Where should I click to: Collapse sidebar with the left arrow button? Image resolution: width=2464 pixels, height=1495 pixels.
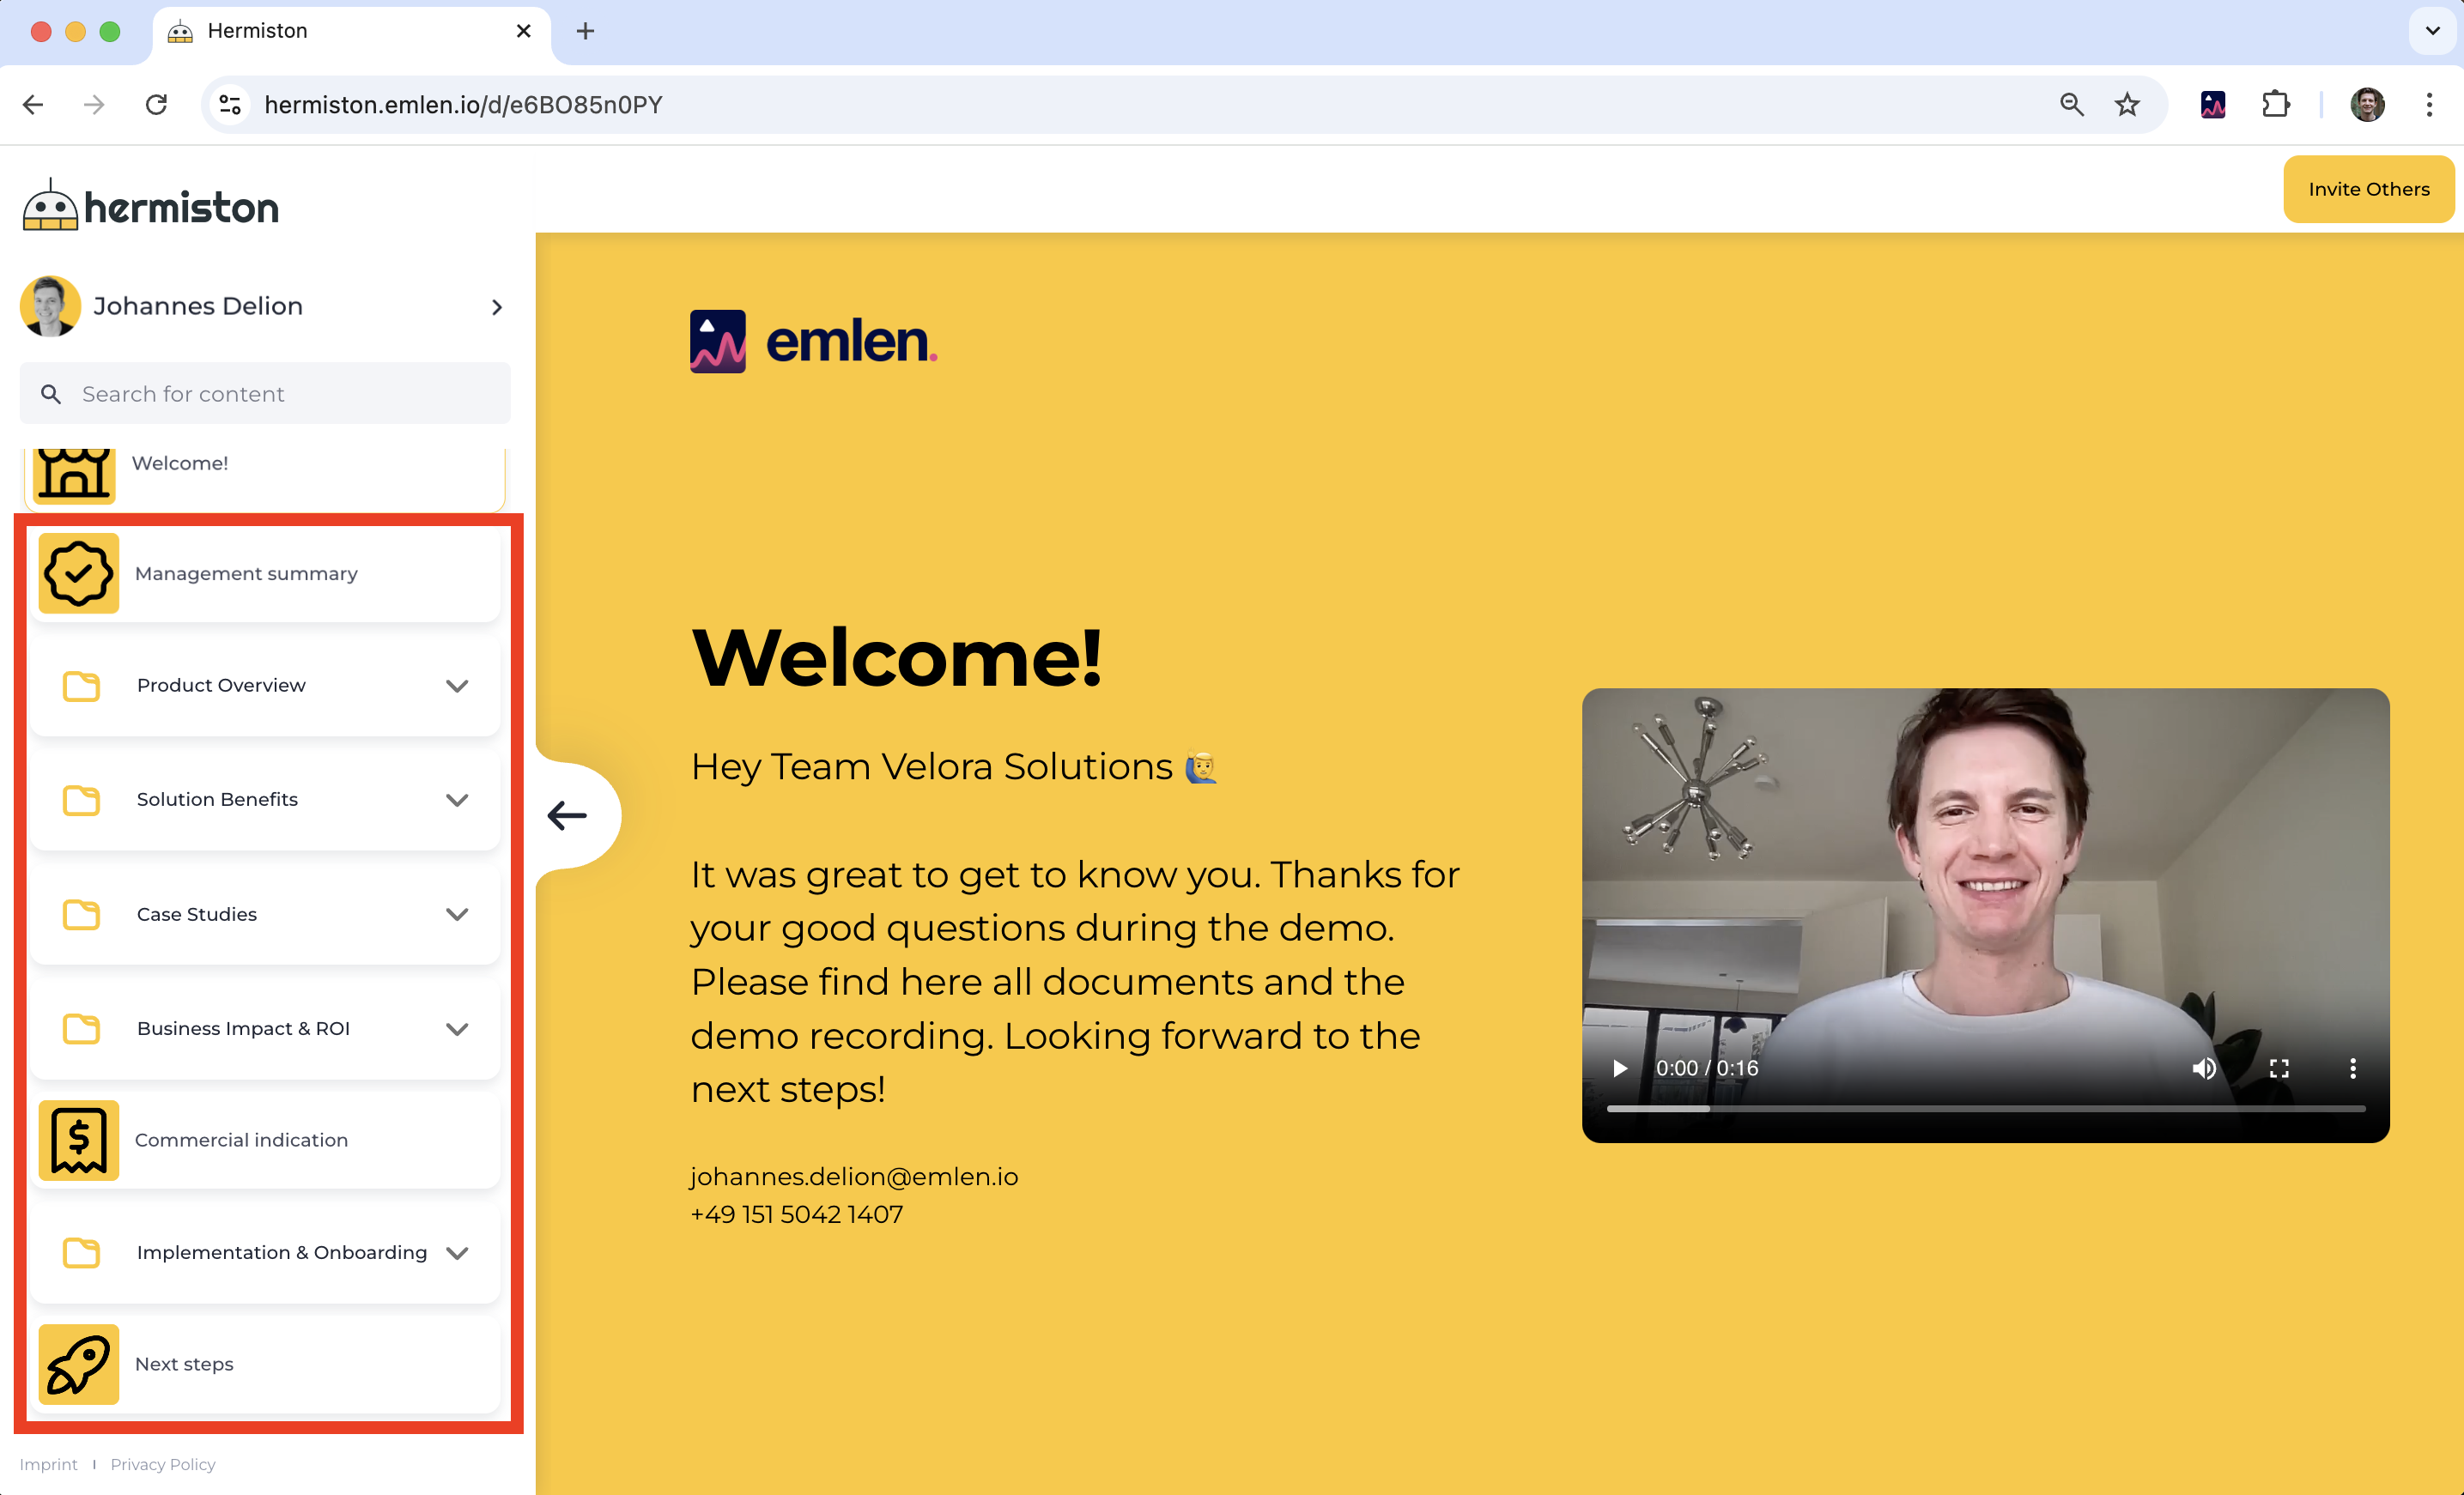(567, 815)
